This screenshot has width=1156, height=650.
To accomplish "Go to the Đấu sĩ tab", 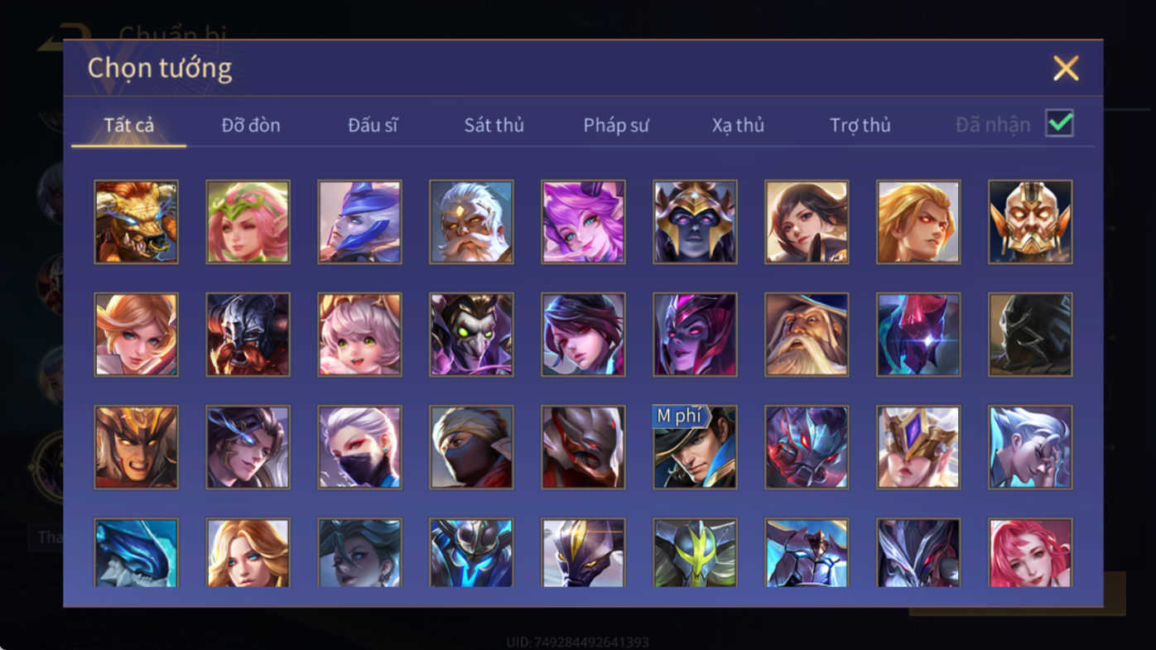I will (x=373, y=125).
